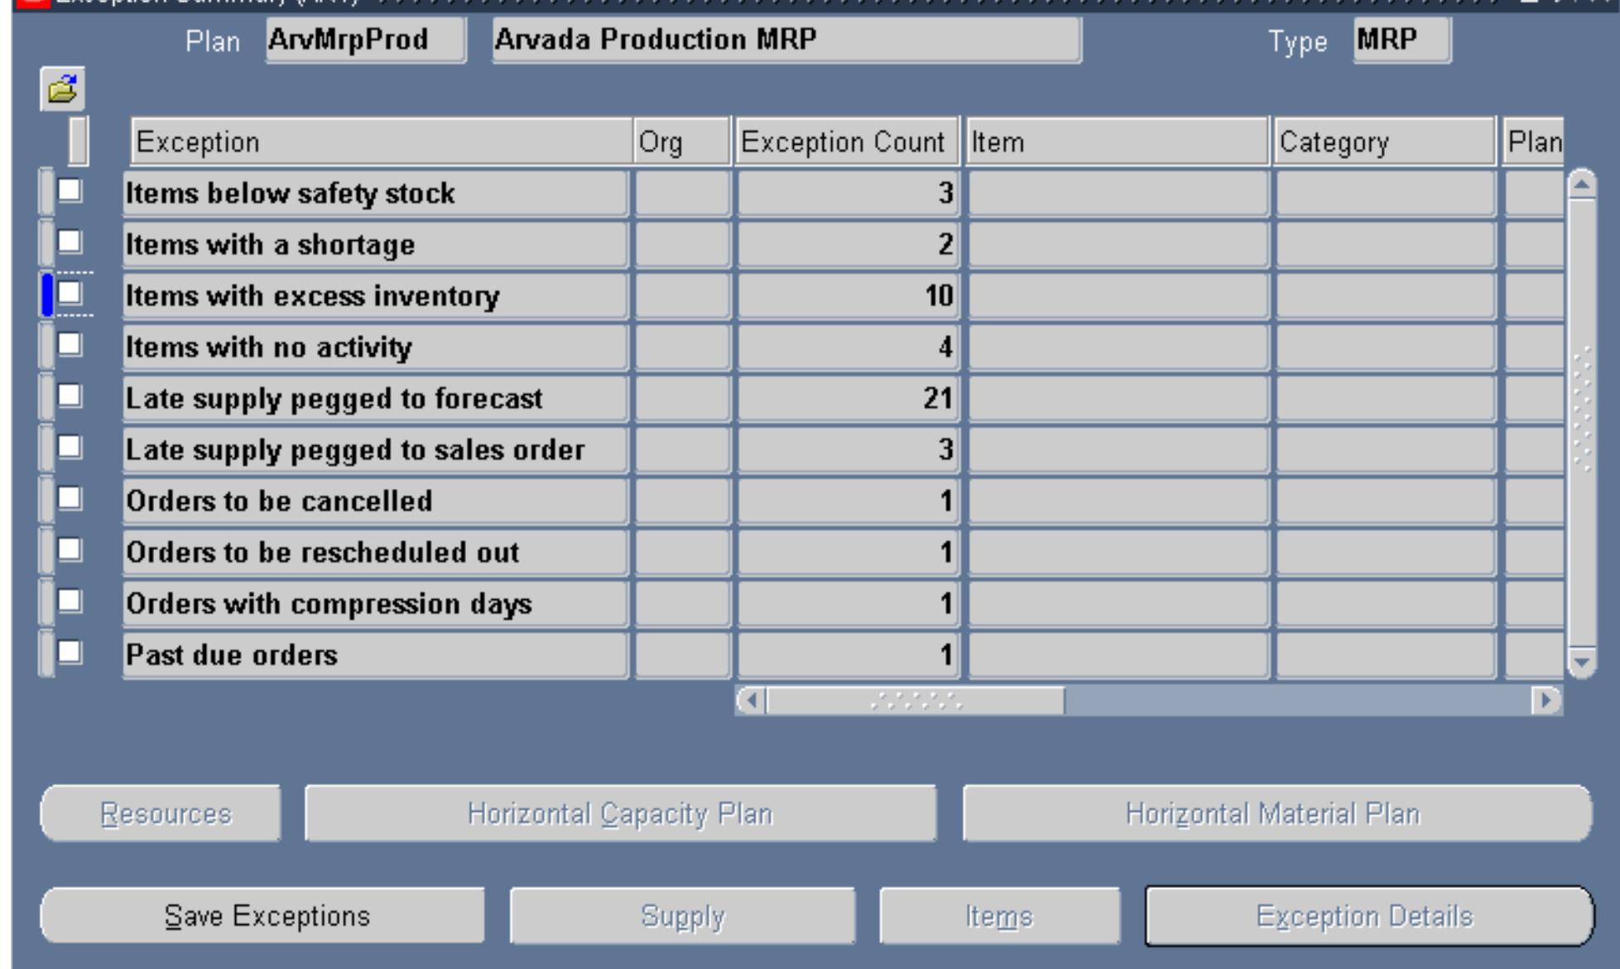Click the Type field showing MRP
This screenshot has width=1620, height=969.
1402,40
